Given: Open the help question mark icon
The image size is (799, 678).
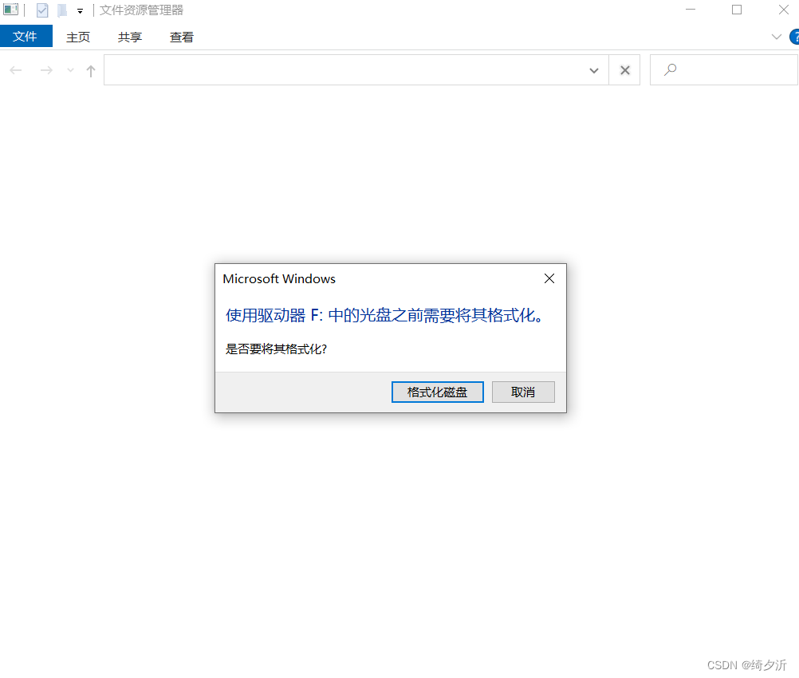Looking at the screenshot, I should [x=794, y=37].
